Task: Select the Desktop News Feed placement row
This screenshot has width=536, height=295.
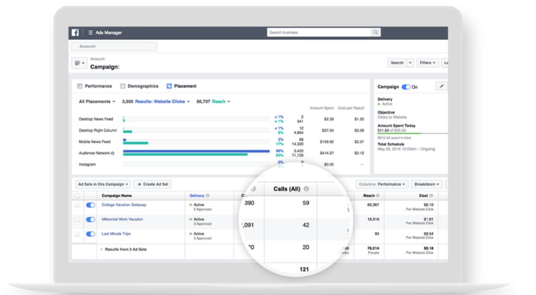Action: [x=221, y=119]
